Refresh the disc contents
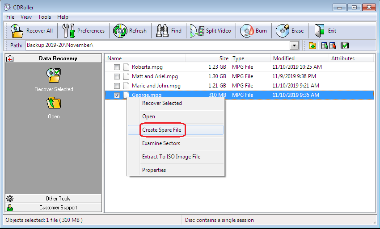The height and width of the screenshot is (229, 380). click(130, 31)
